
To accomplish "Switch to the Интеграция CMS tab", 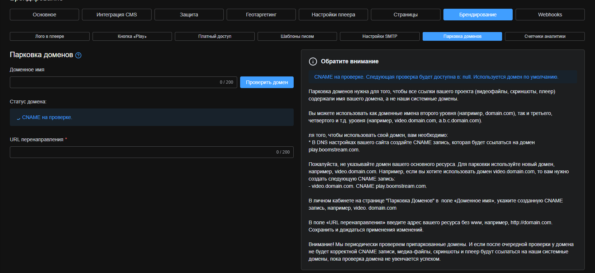I will click(117, 15).
